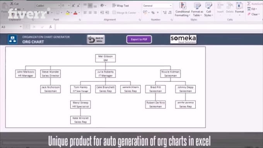Click the org chart logo icon
This screenshot has width=263, height=148.
click(x=12, y=39)
